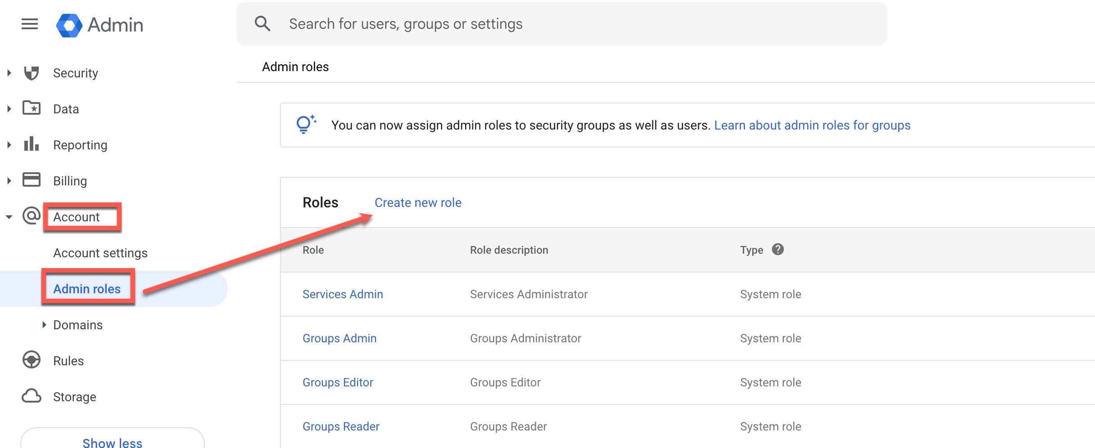Click the Type column help icon

click(x=778, y=250)
